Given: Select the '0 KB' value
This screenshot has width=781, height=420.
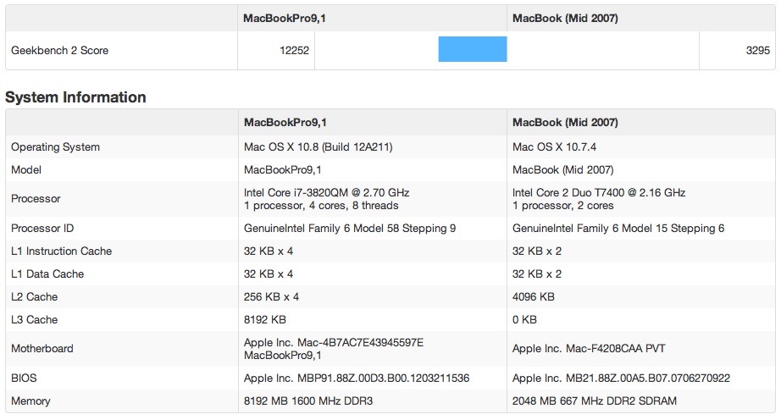Looking at the screenshot, I should (x=524, y=320).
